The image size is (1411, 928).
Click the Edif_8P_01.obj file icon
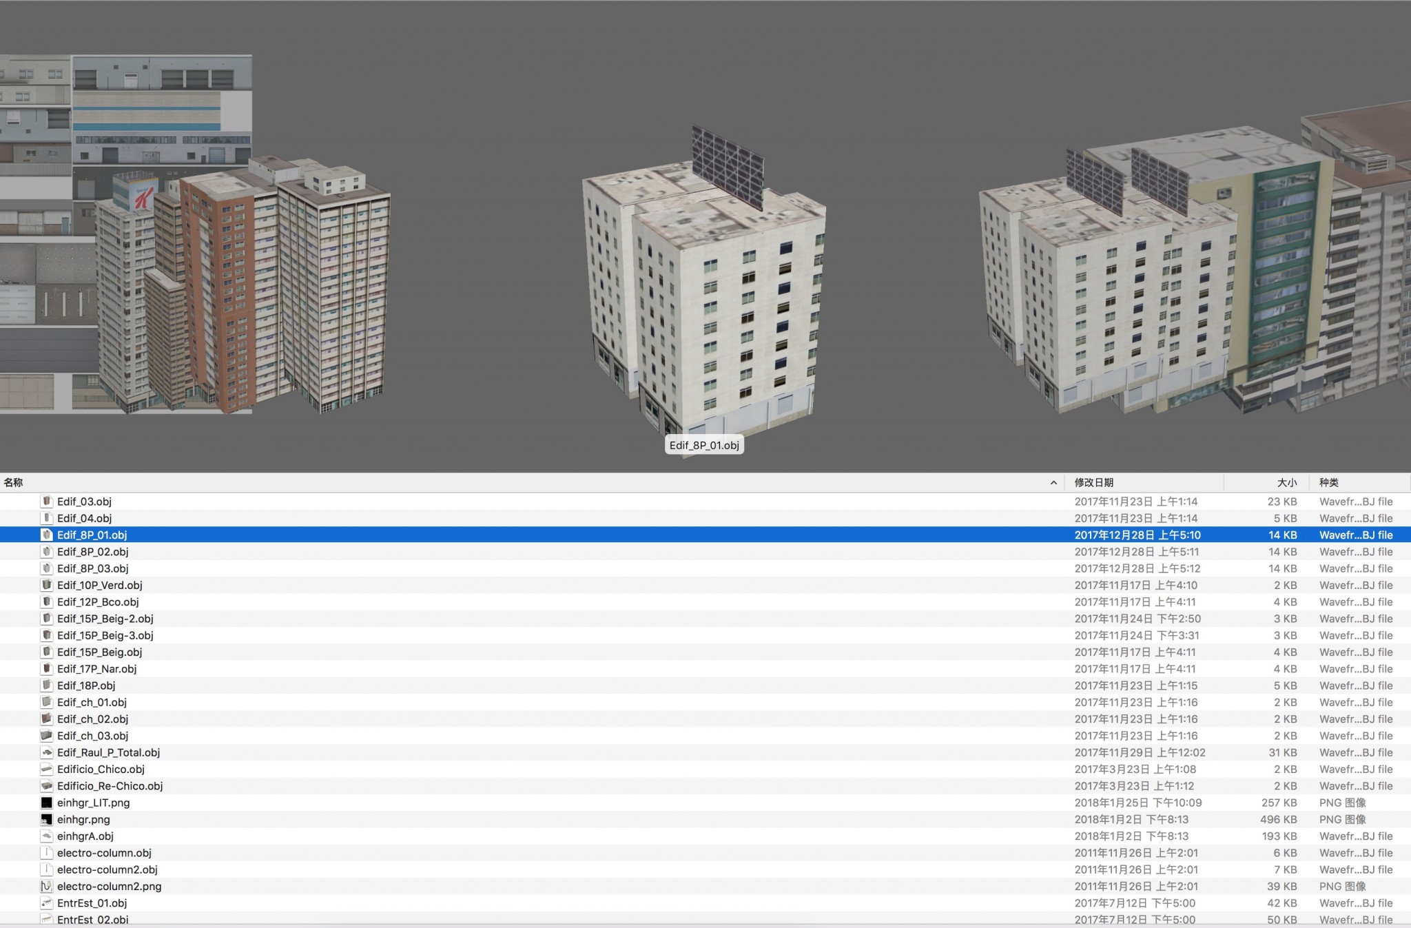[47, 535]
